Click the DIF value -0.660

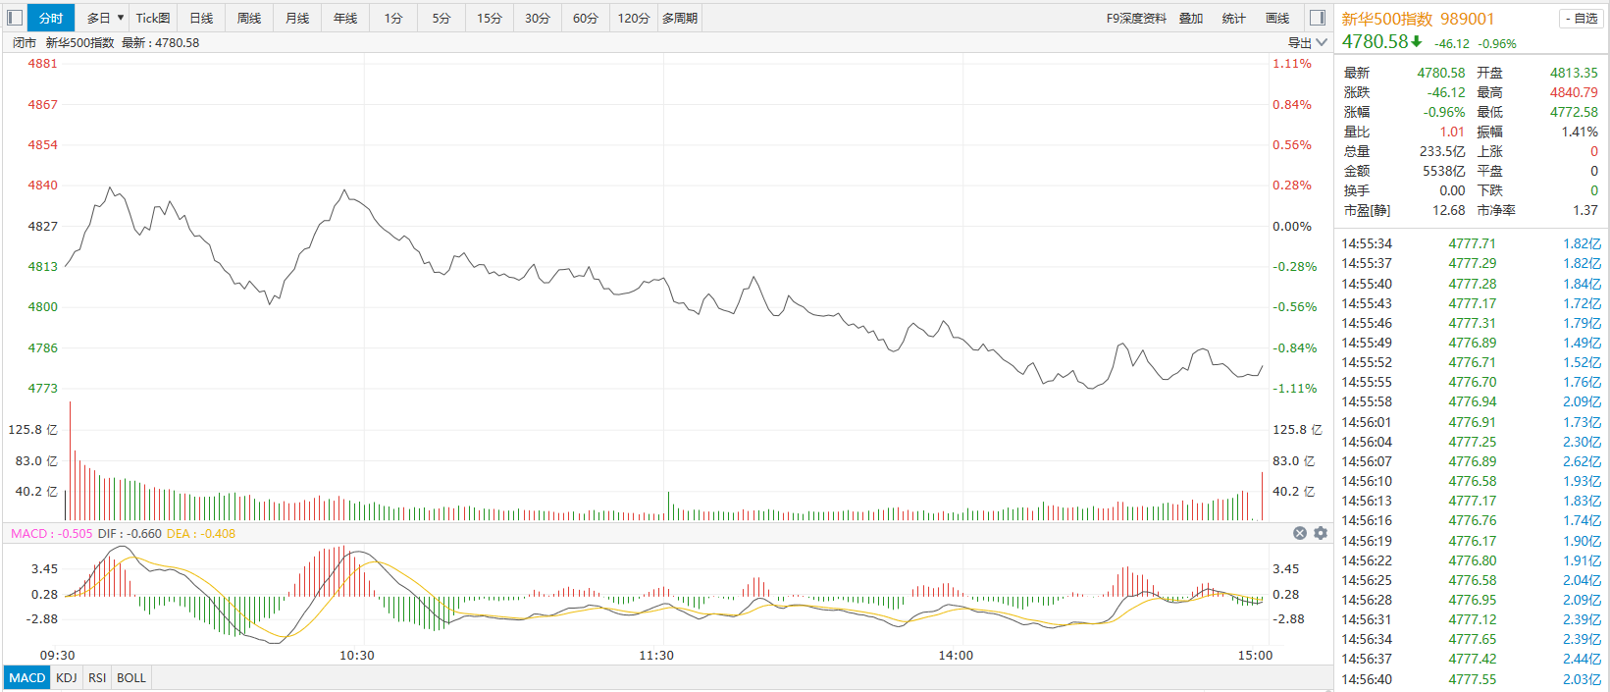144,534
